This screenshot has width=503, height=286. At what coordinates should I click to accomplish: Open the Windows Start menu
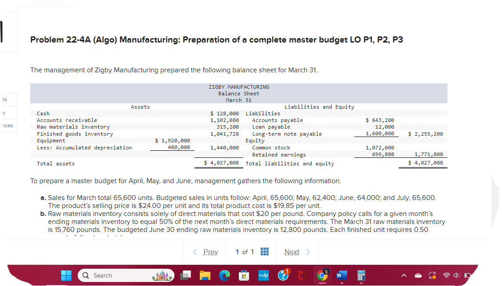tap(67, 275)
